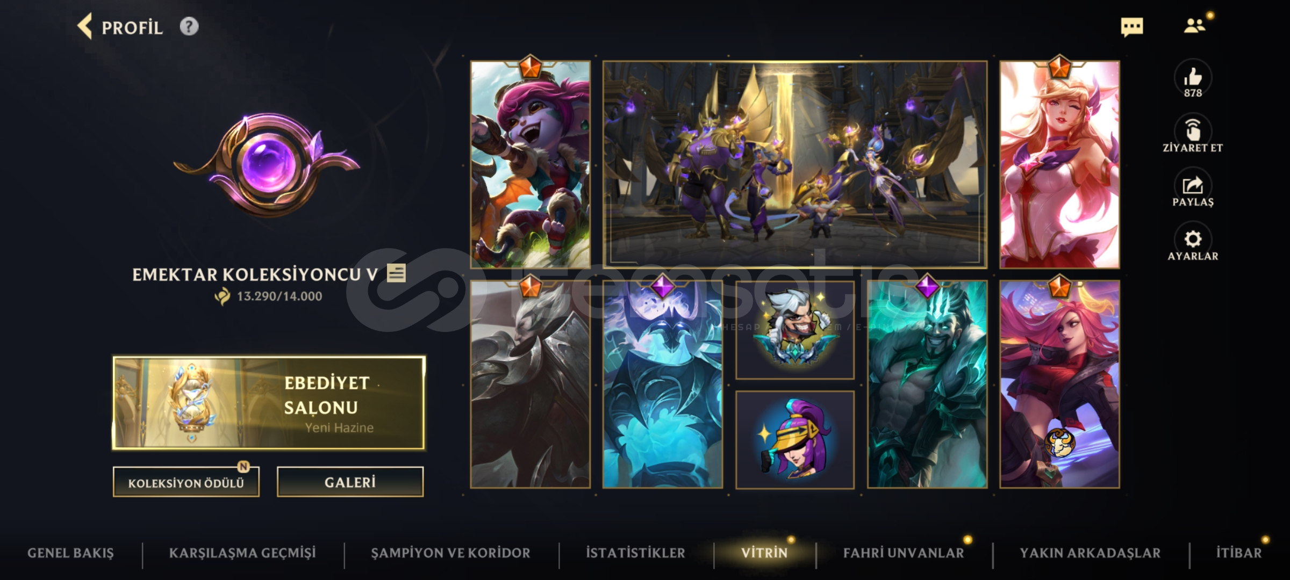The height and width of the screenshot is (580, 1290).
Task: Switch to Karşılaşma Geçmişi tab
Action: [242, 553]
